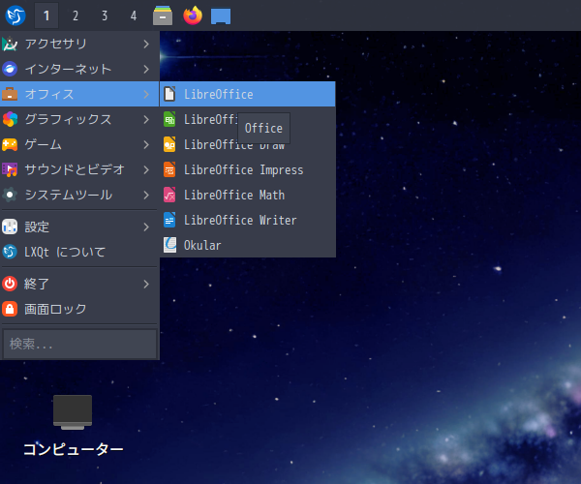Lock the screen via 画面ロック text

click(x=55, y=309)
